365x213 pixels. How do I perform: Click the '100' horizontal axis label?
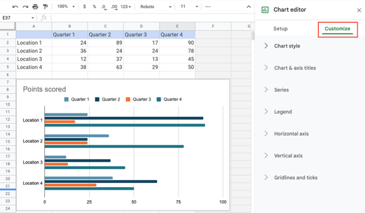(223, 202)
